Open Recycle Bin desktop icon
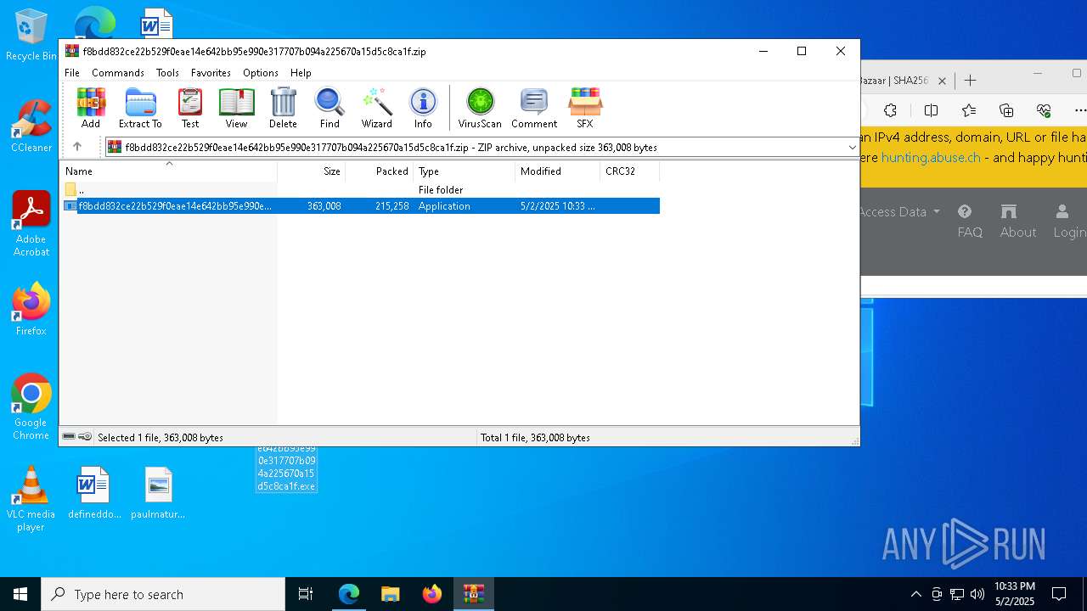The image size is (1087, 611). pos(31,36)
